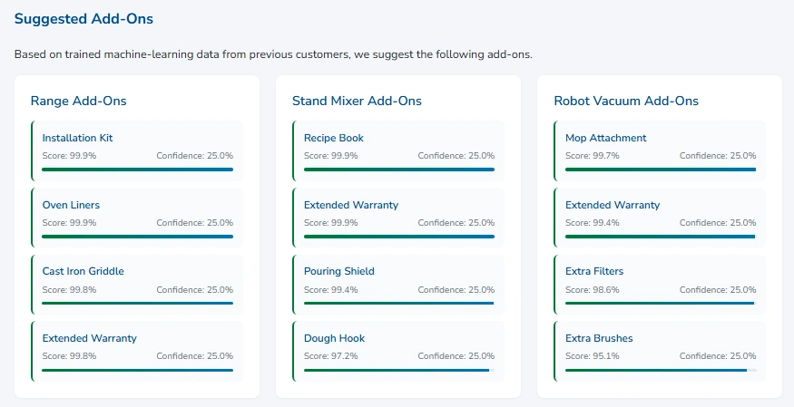Click the Extra Brushes add-on card
This screenshot has width=794, height=407.
[660, 346]
